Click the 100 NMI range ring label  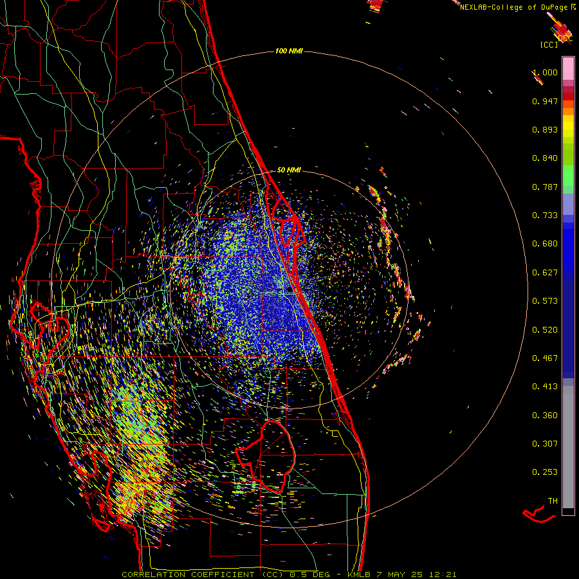point(289,51)
